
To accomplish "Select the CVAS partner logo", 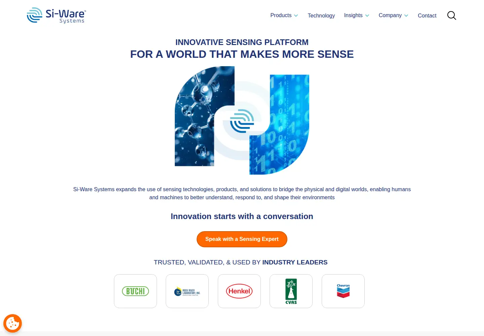I will coord(291,291).
